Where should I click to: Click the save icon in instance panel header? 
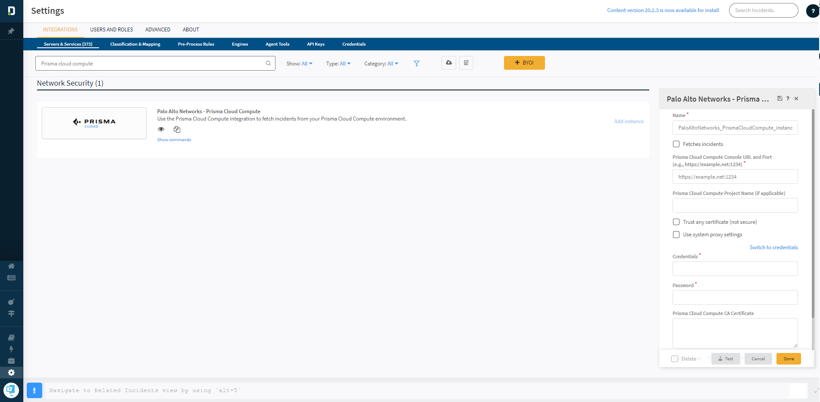(779, 99)
